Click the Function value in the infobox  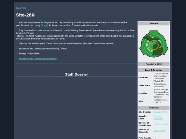[x=161, y=93]
